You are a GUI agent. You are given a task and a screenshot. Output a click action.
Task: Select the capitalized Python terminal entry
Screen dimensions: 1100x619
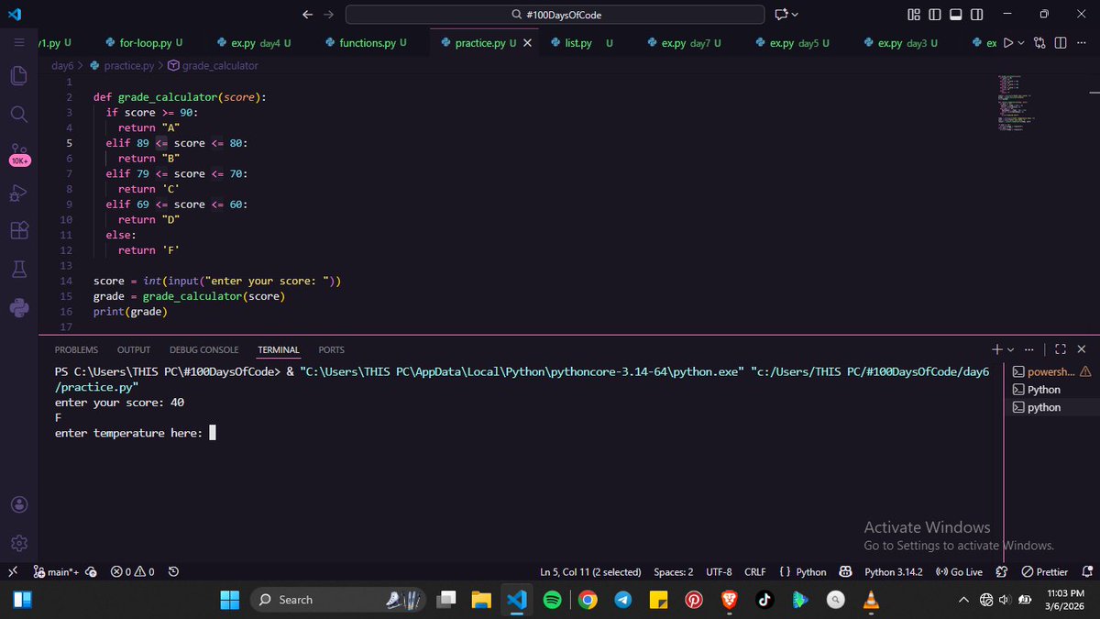[1050, 389]
